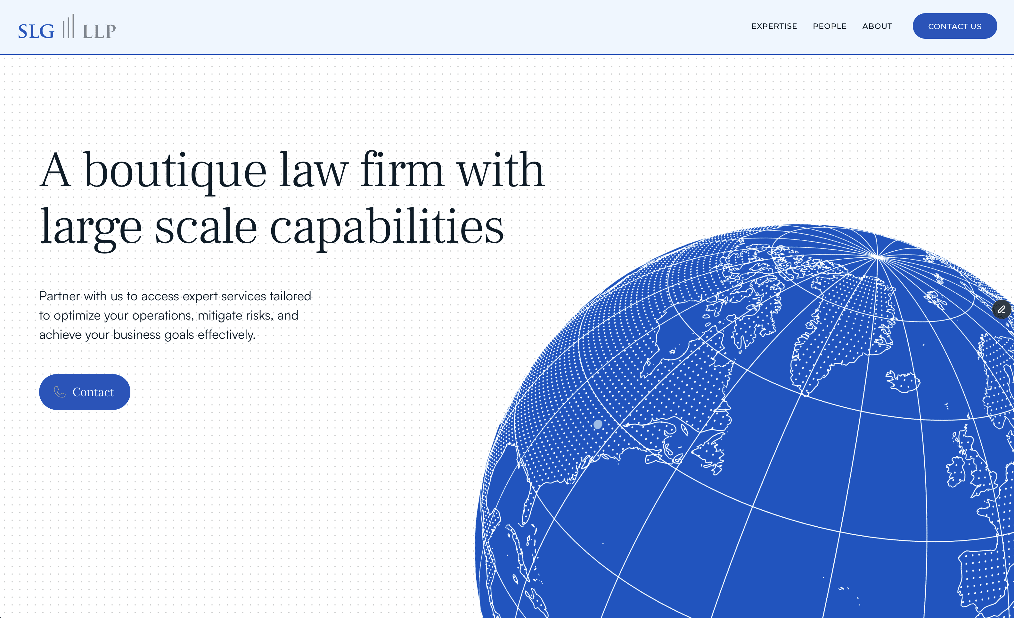
Task: Open the ABOUT navigation link
Action: click(x=877, y=26)
